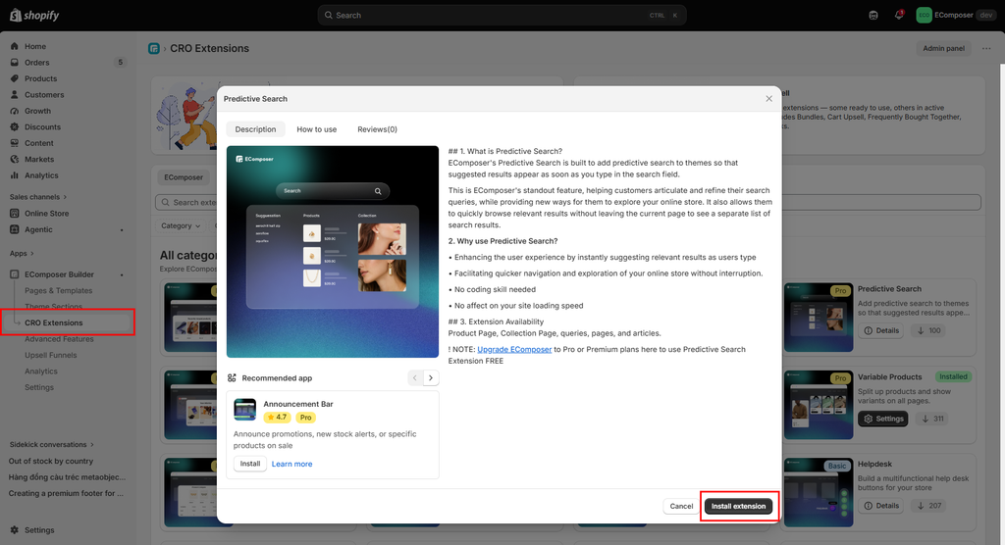Screen dimensions: 1005x545
Task: Open Settings at sidebar bottom
Action: point(39,529)
